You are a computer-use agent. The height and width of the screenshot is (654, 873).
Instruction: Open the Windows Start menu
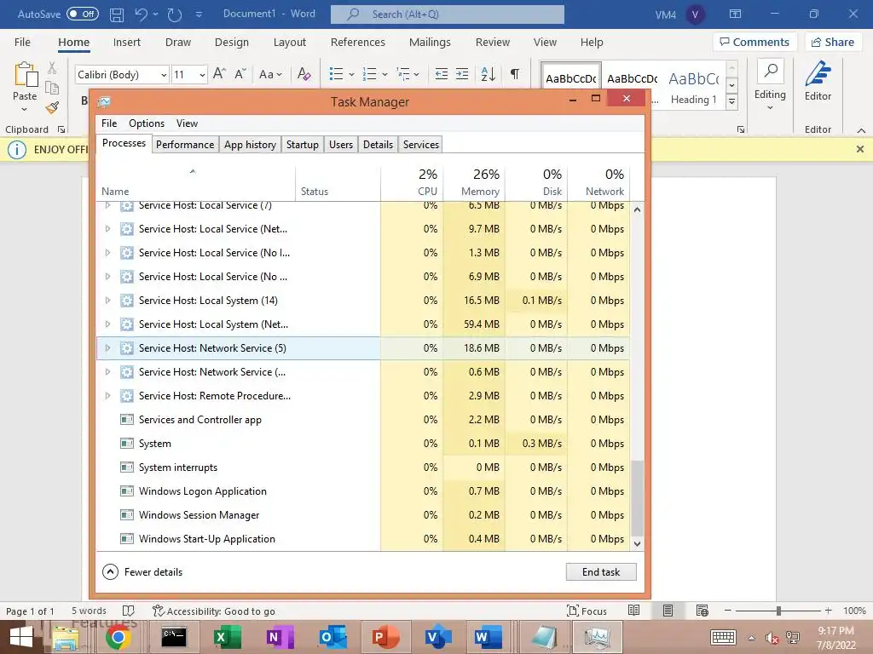click(21, 637)
